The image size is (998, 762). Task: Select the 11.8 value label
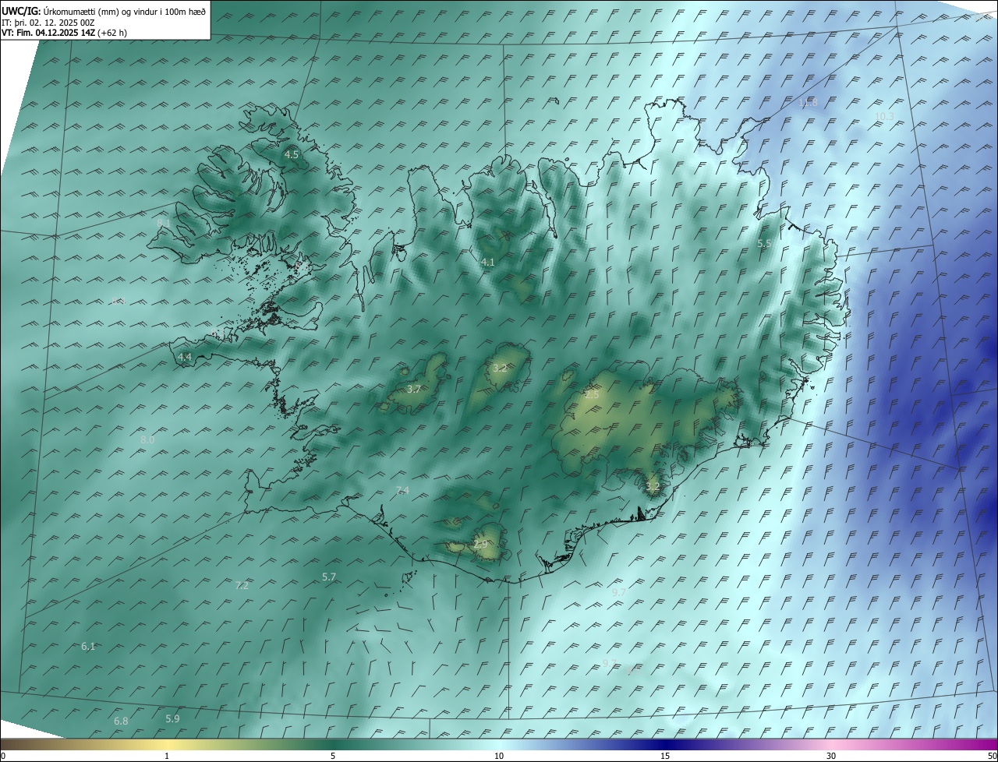click(x=808, y=103)
